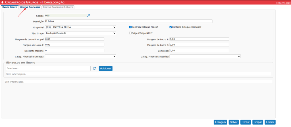Click into the Descrição text field
This screenshot has height=127, width=291.
click(128, 21)
